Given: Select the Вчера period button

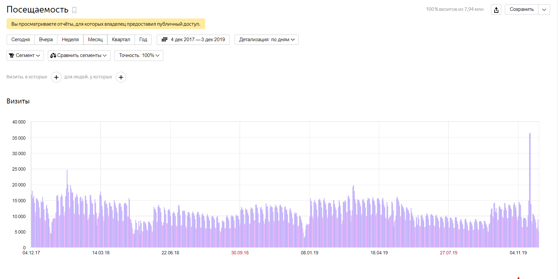Looking at the screenshot, I should 46,40.
